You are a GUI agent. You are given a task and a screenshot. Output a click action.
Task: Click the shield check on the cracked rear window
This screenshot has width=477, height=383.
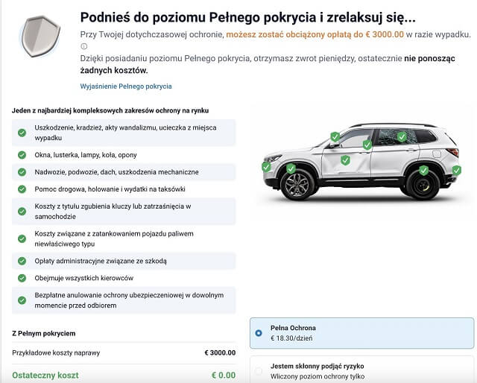point(402,137)
